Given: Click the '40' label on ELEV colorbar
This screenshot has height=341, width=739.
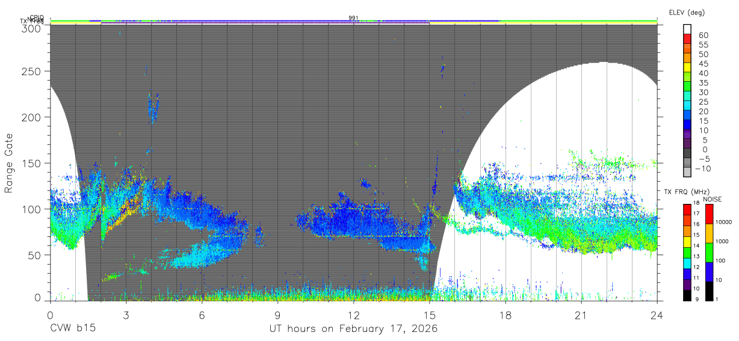Looking at the screenshot, I should click(703, 73).
